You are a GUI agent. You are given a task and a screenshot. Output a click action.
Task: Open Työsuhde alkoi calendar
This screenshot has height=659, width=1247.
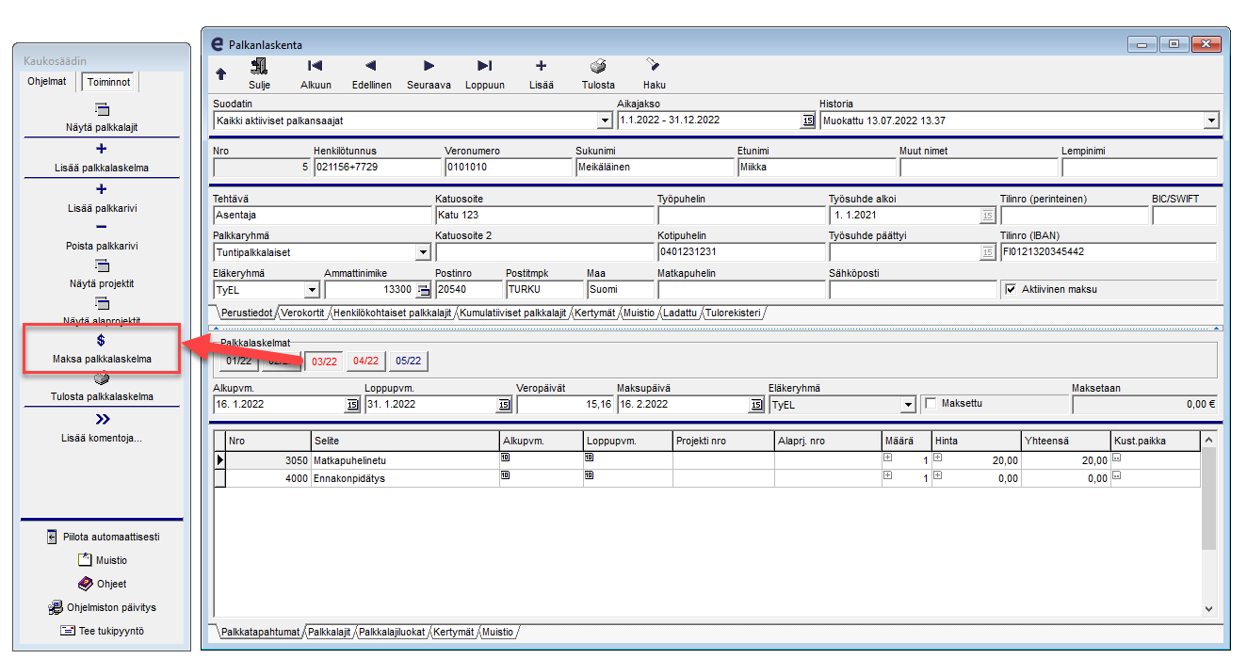tap(987, 216)
